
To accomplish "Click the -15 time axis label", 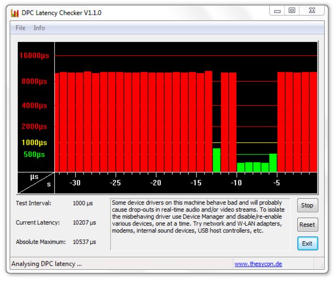I will [196, 183].
